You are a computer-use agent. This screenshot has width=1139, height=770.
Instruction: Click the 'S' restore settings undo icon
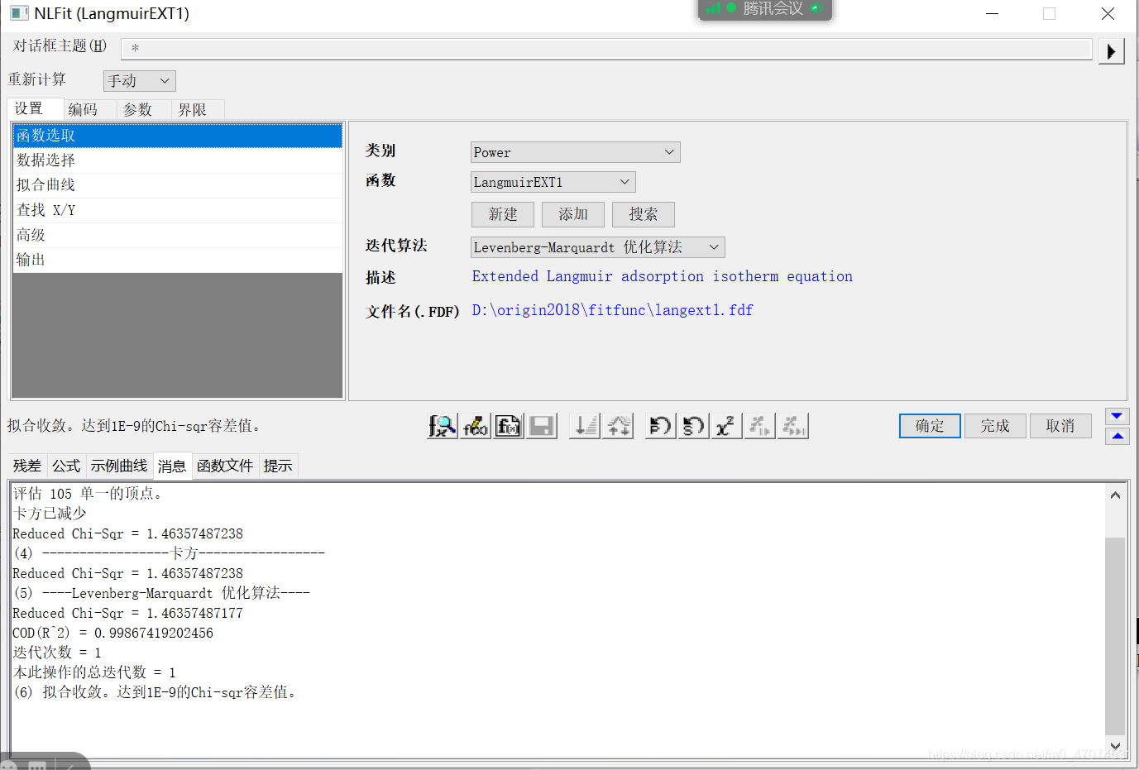pos(693,426)
